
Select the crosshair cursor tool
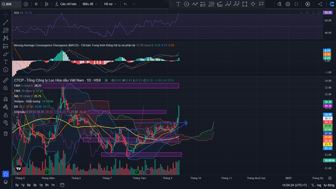(6, 14)
